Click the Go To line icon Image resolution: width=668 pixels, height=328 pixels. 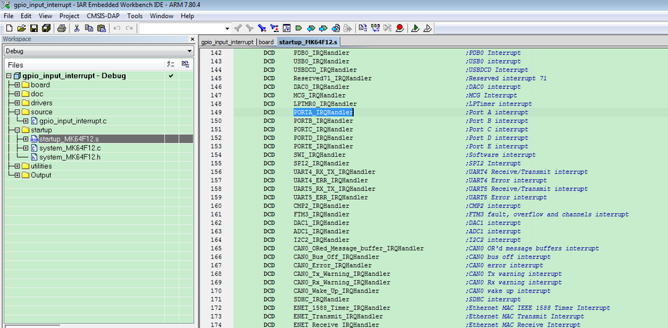point(286,29)
